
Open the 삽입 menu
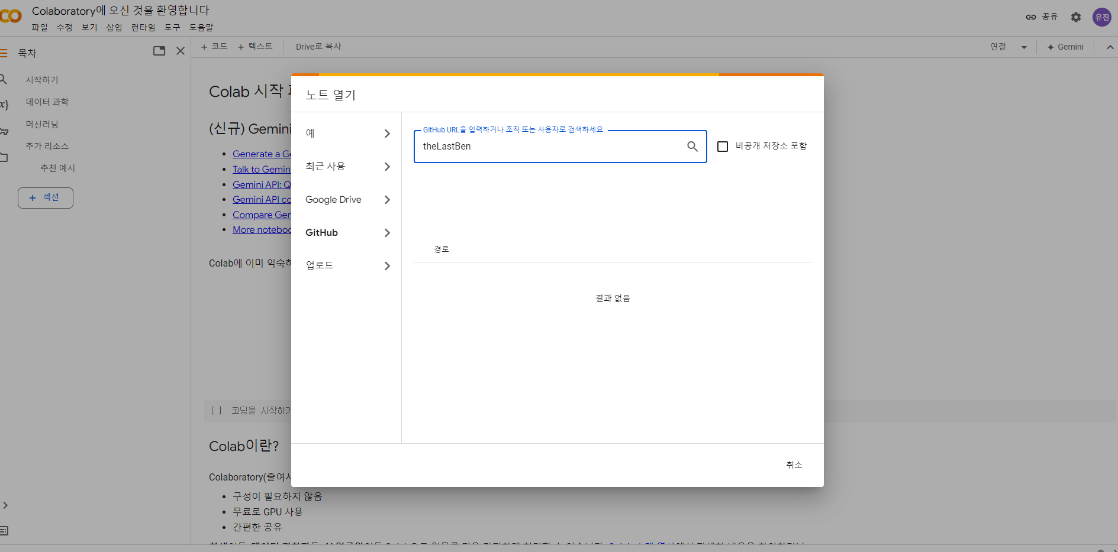pos(114,28)
